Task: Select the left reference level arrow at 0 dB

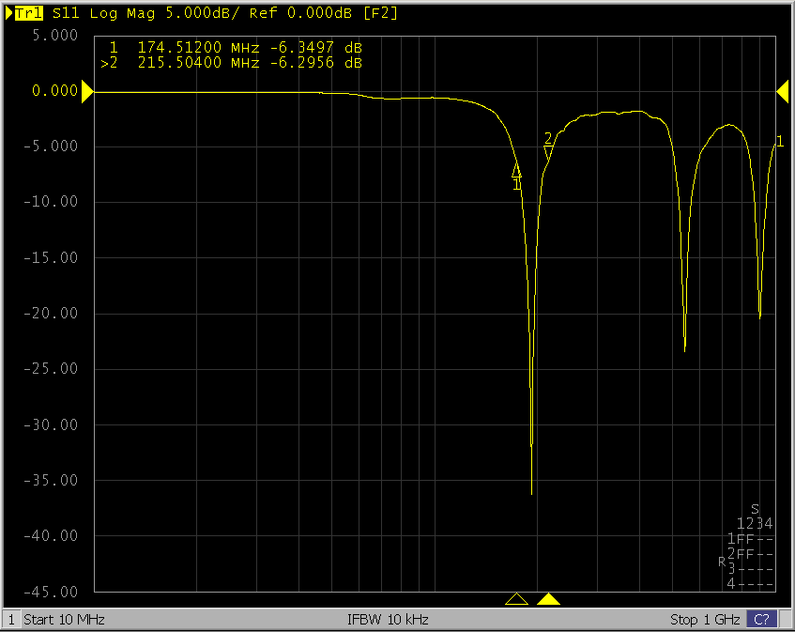Action: click(x=87, y=91)
